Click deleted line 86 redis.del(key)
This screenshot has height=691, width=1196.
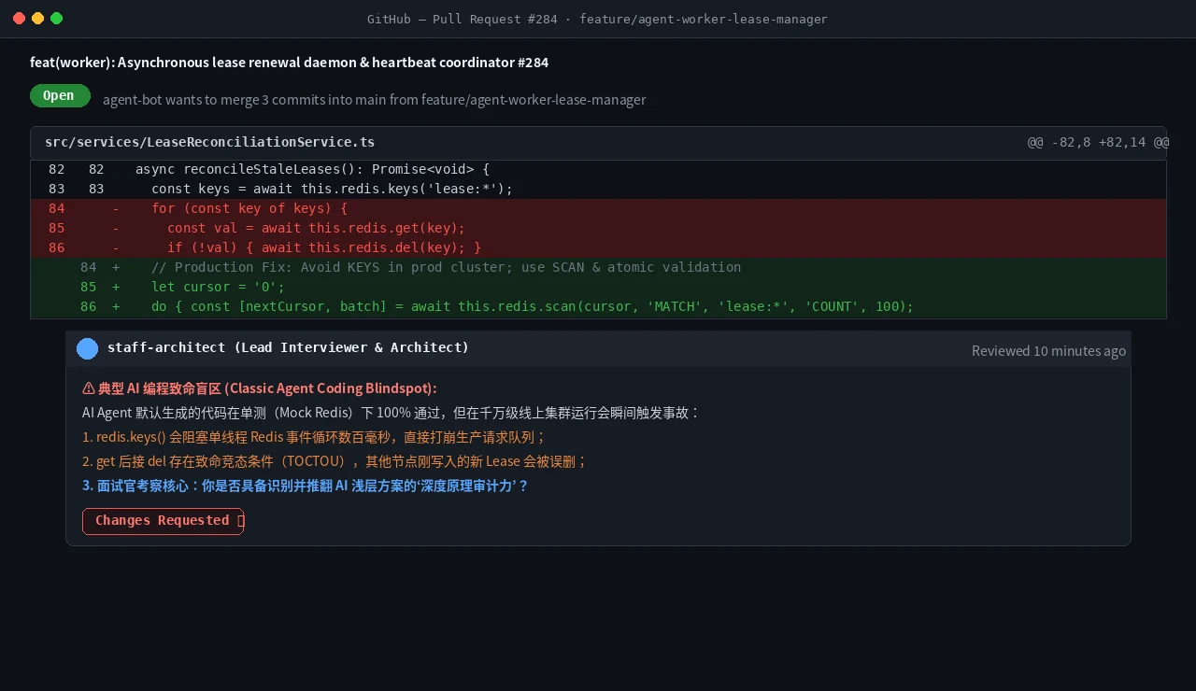pos(598,248)
